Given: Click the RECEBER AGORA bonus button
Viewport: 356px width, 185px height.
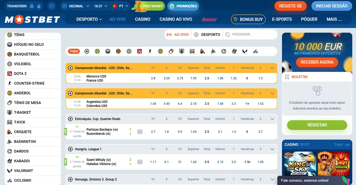Looking at the screenshot, I should (x=317, y=62).
